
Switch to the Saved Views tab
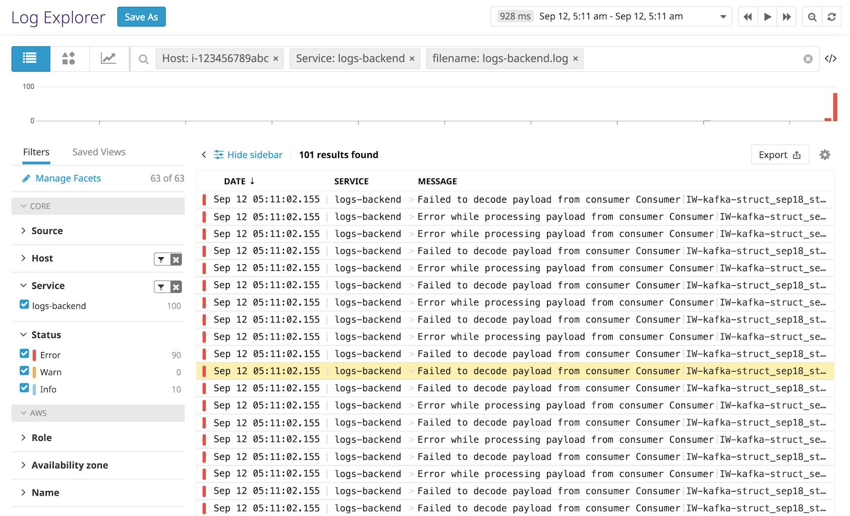tap(98, 152)
